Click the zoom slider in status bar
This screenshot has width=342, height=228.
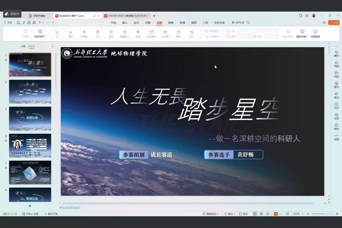[322, 214]
